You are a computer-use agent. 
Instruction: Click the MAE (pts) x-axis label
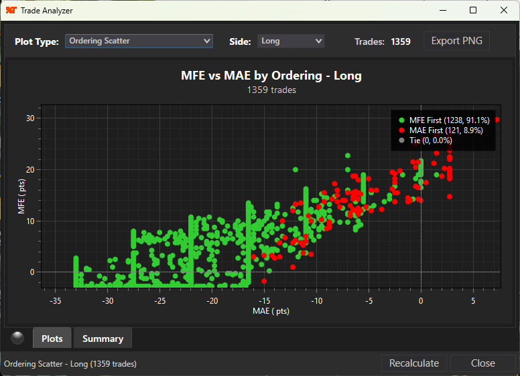(271, 312)
